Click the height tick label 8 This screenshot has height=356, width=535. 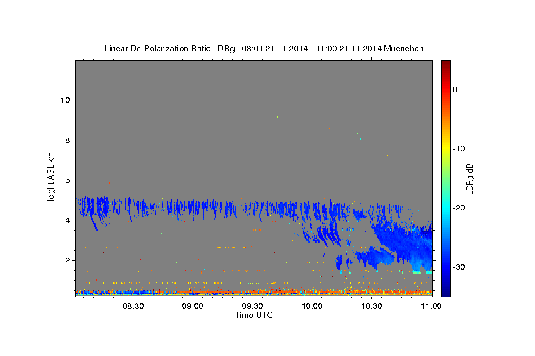(67, 140)
